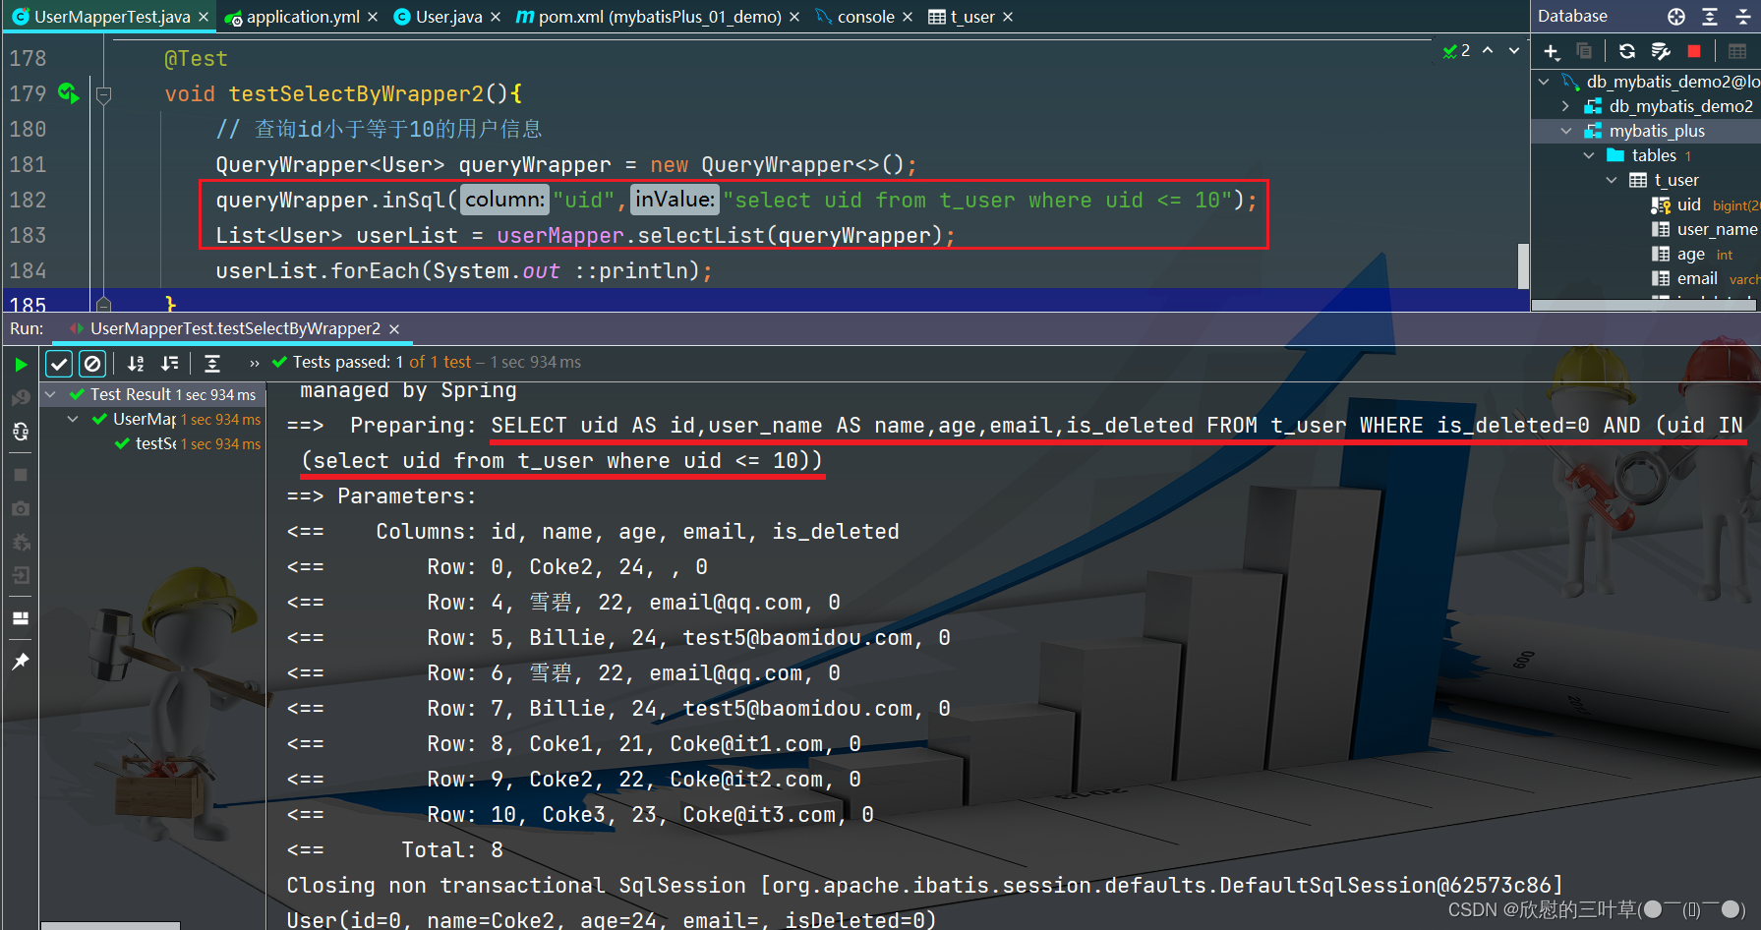The width and height of the screenshot is (1761, 930).
Task: Click the Run output horizontal scrollbar
Action: (110, 925)
